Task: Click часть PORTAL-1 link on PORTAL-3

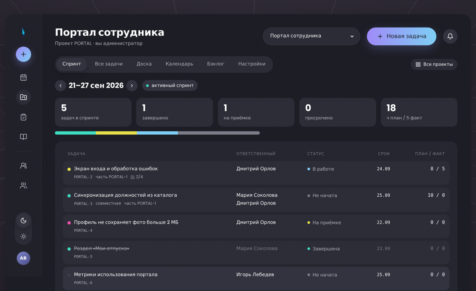Action: (x=140, y=203)
